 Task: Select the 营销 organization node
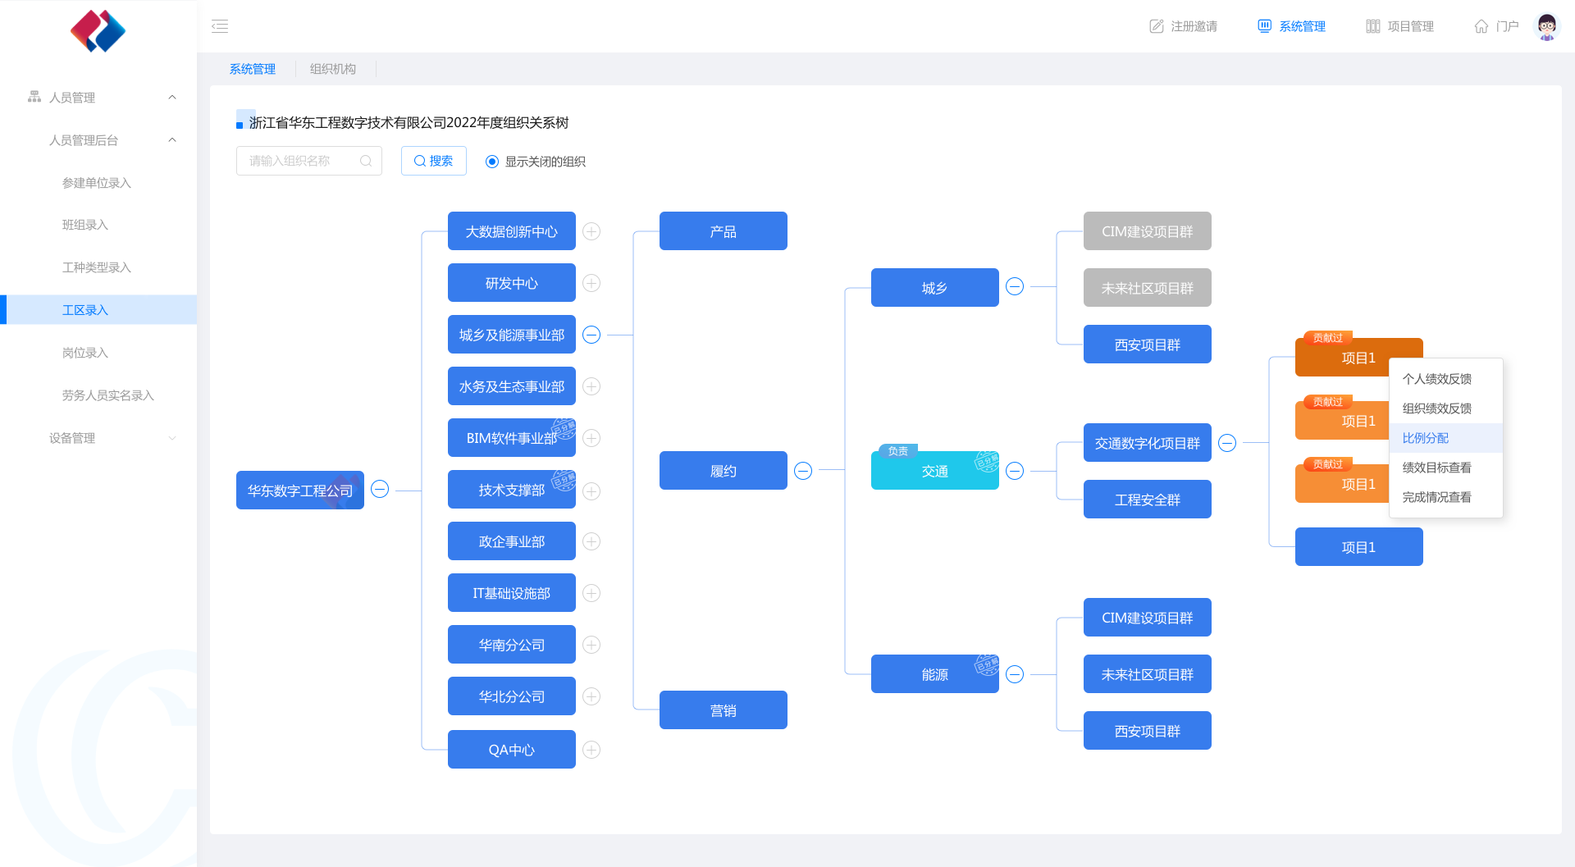(x=724, y=710)
